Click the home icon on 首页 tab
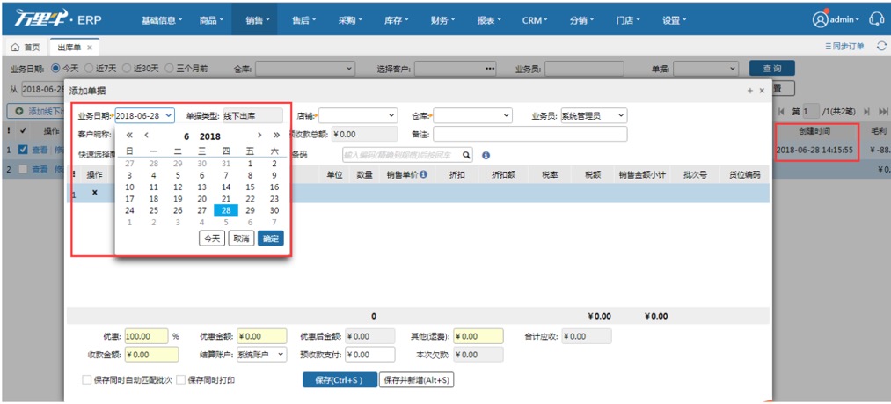This screenshot has height=404, width=891. coord(15,48)
